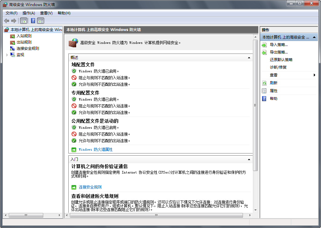Open the 查看(V) menu
This screenshot has height=228, width=321.
point(46,13)
